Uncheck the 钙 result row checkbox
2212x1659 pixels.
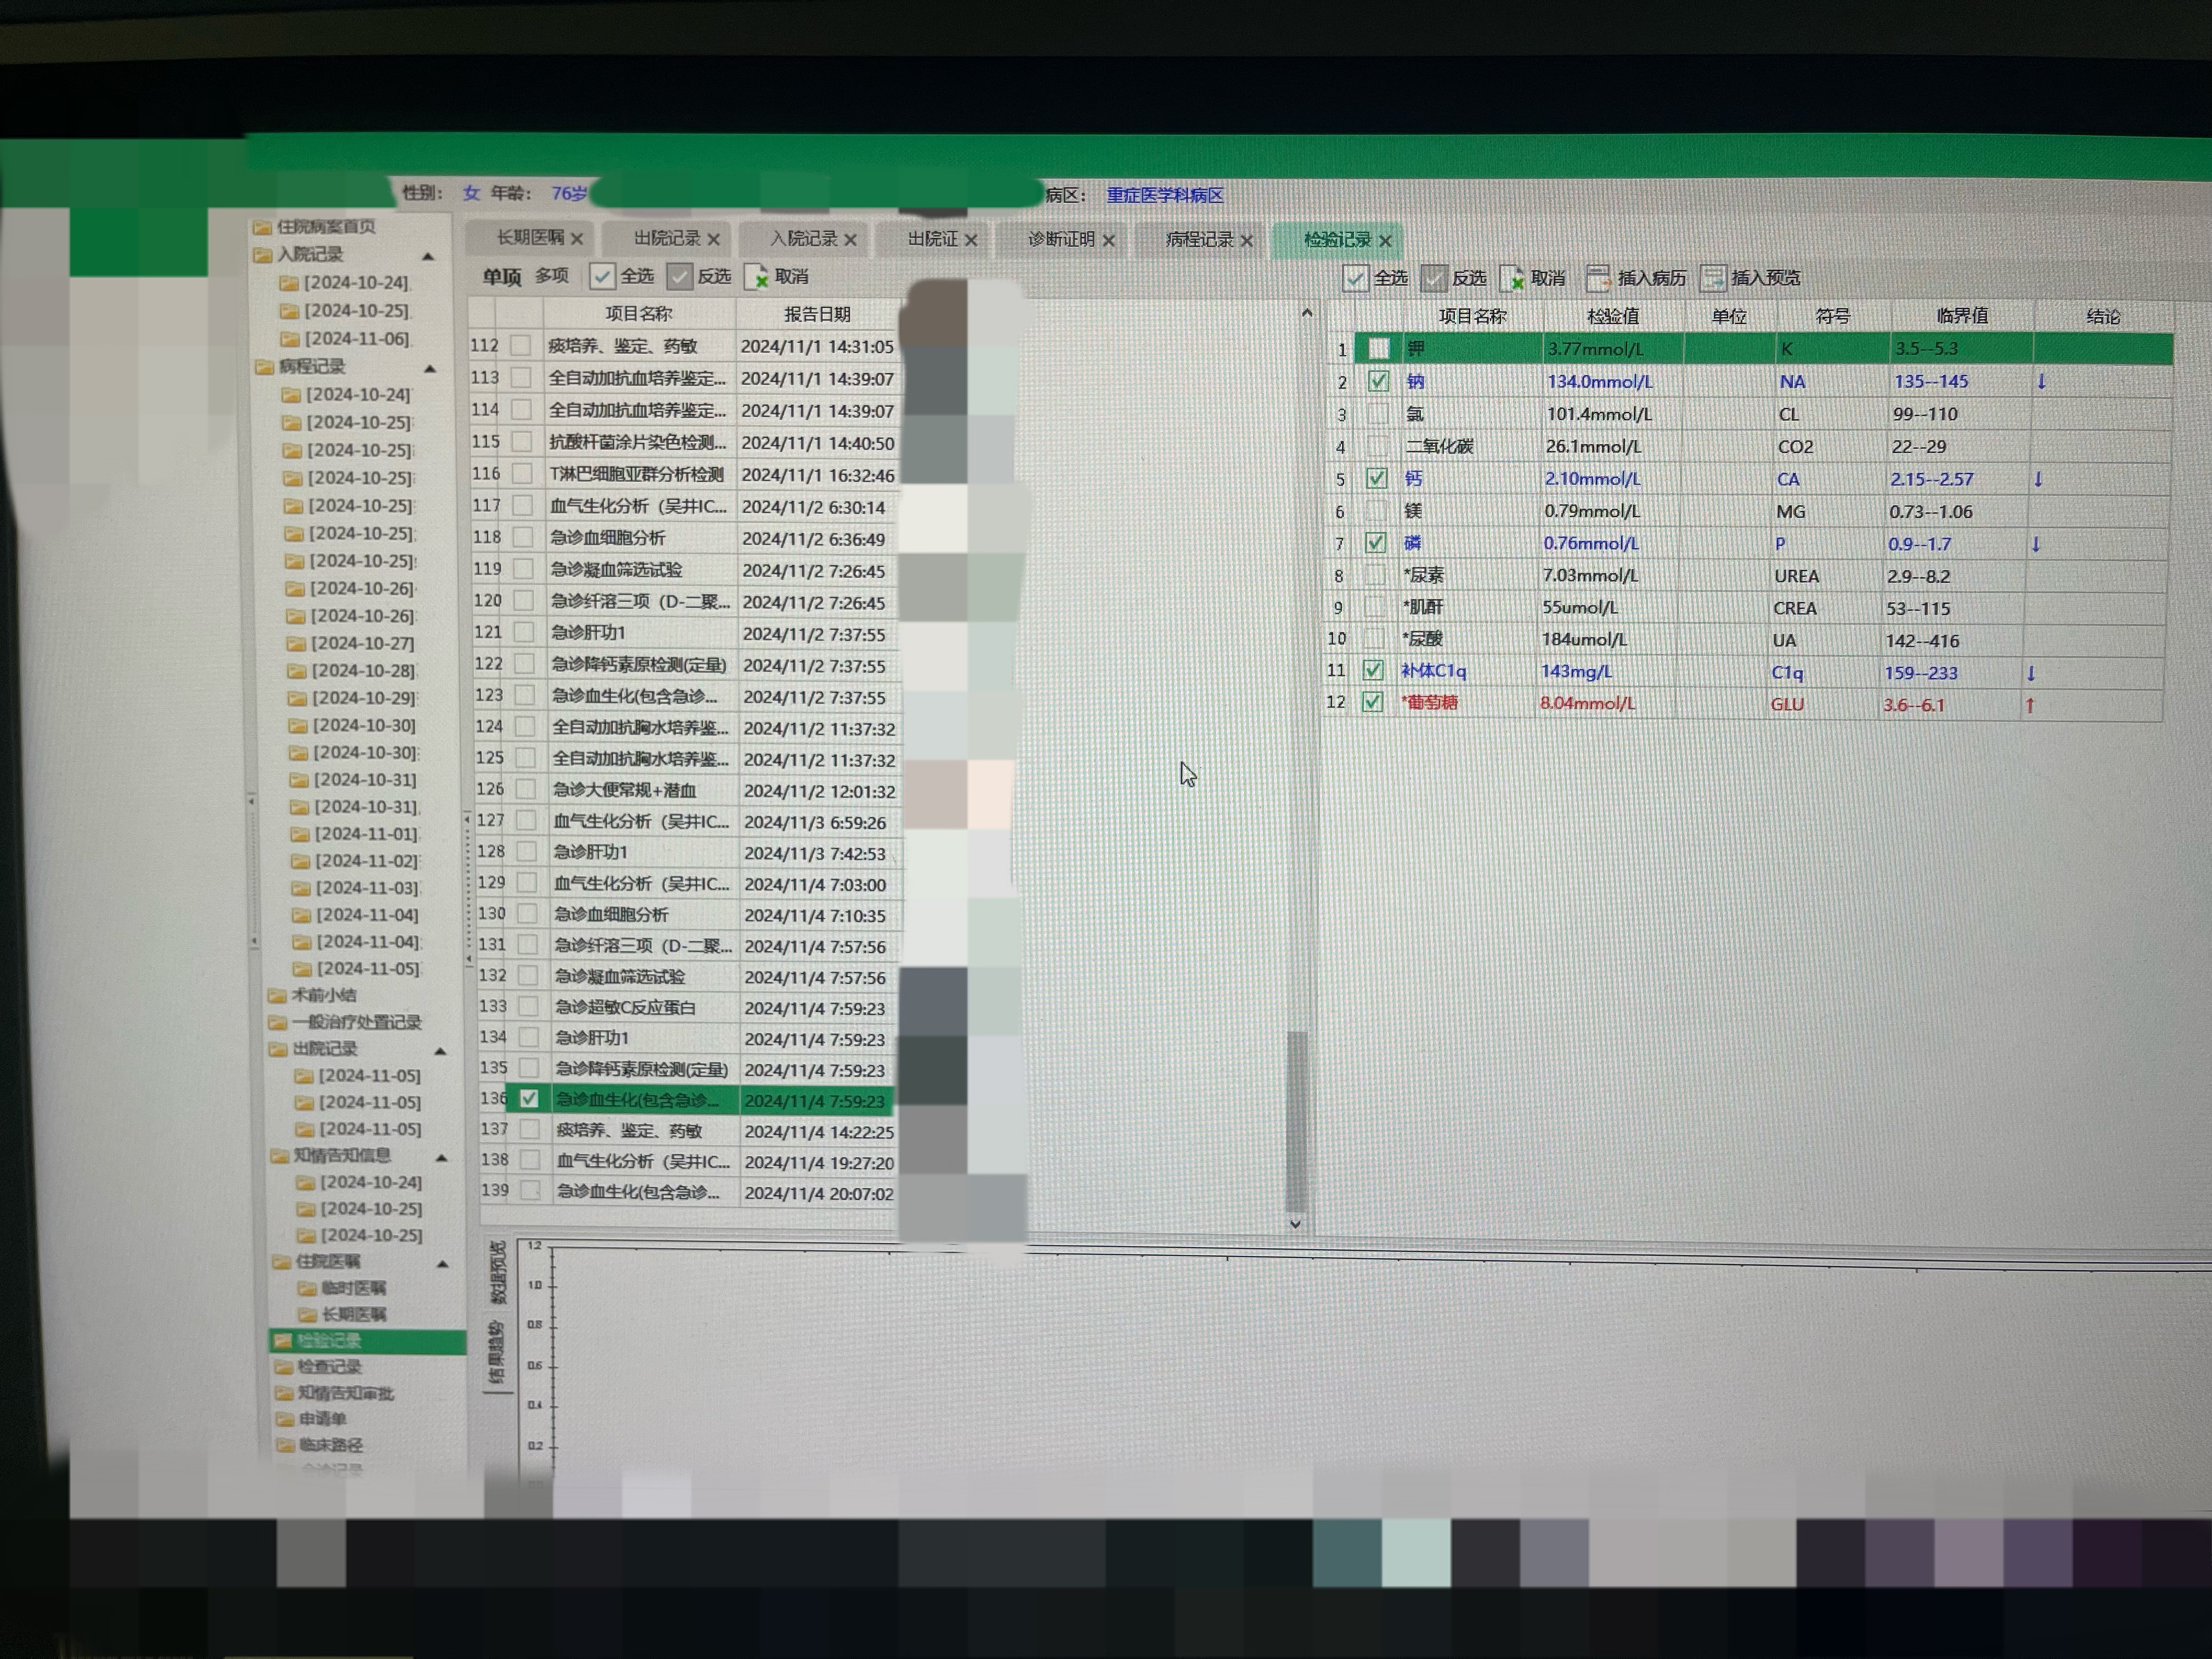1376,478
